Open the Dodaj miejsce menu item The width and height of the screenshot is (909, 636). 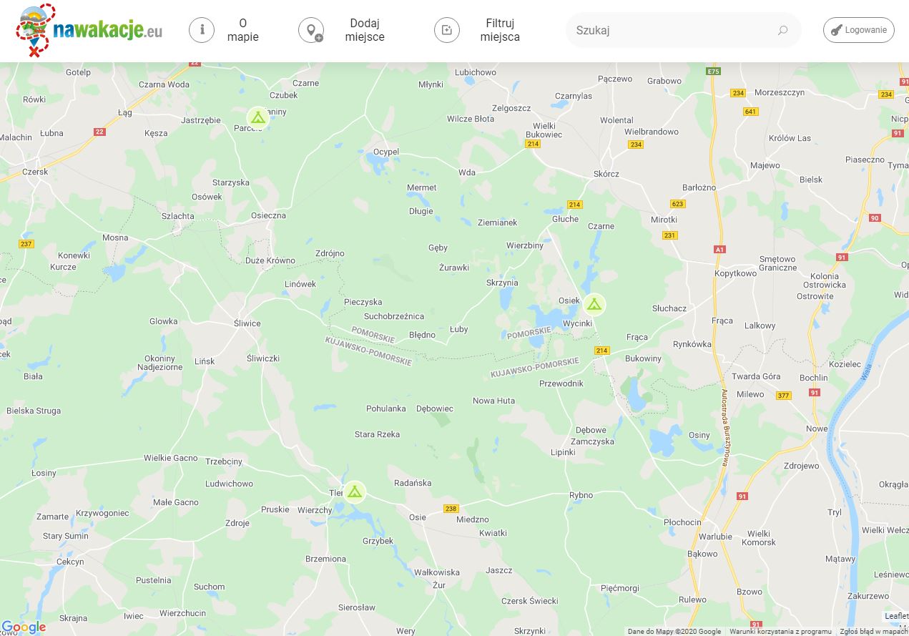coord(365,30)
